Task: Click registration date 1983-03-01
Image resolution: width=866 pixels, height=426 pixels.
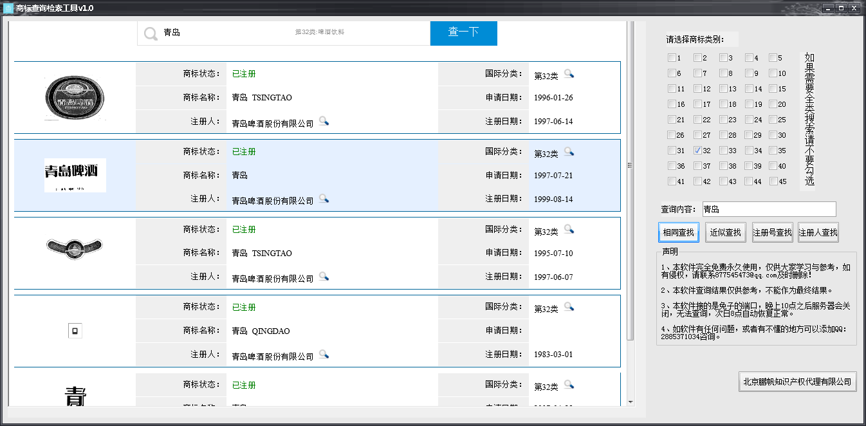Action: click(x=553, y=355)
